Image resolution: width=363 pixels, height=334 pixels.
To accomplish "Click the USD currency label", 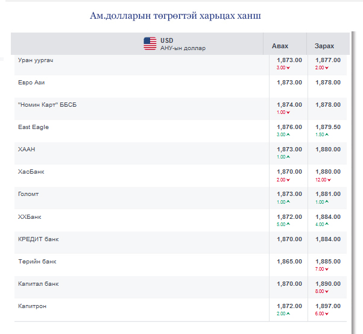I will coord(167,40).
